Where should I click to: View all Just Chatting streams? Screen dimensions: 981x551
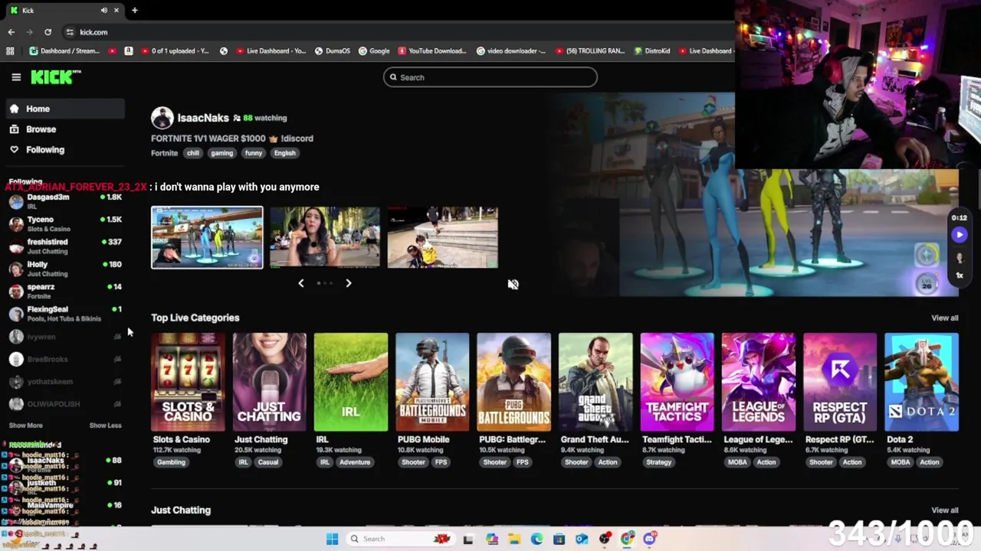coord(944,510)
